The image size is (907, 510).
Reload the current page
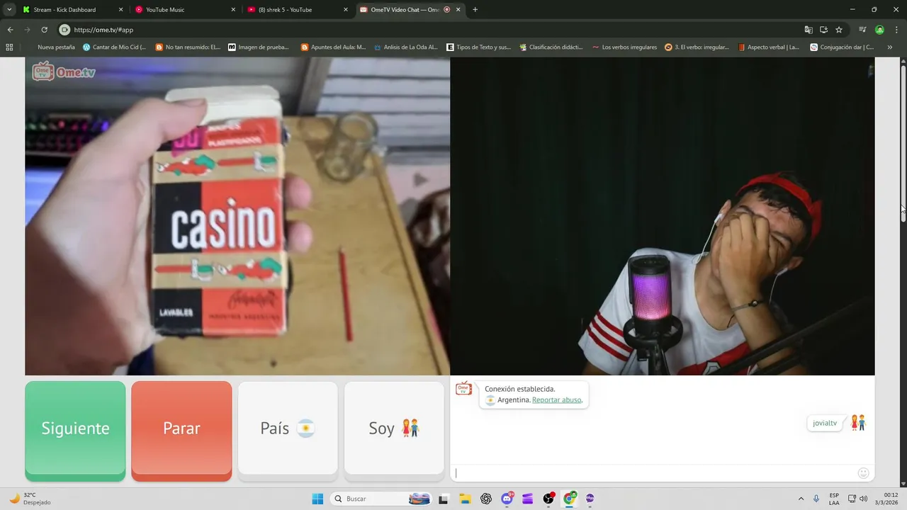point(44,30)
